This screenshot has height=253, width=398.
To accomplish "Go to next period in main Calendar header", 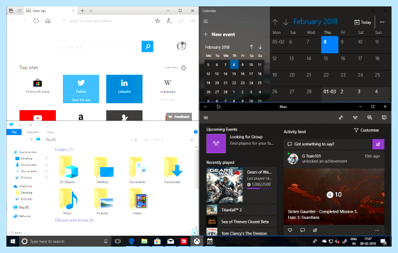I will tap(286, 22).
